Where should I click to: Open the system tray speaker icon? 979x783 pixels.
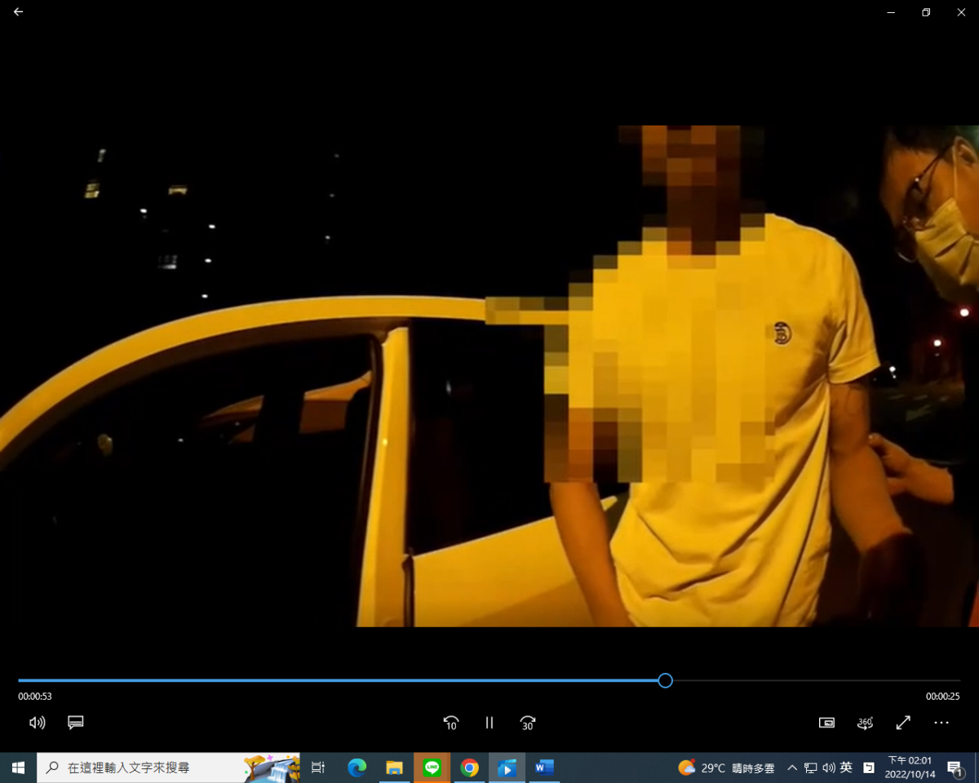tap(829, 768)
